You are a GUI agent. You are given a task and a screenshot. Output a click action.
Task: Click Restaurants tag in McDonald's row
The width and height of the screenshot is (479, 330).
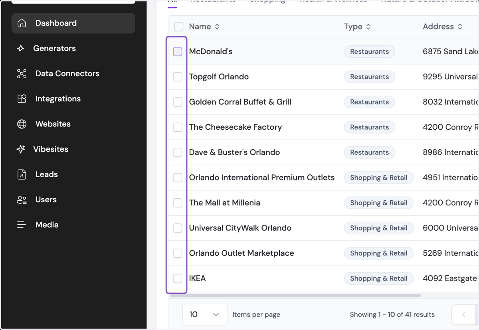pyautogui.click(x=370, y=51)
